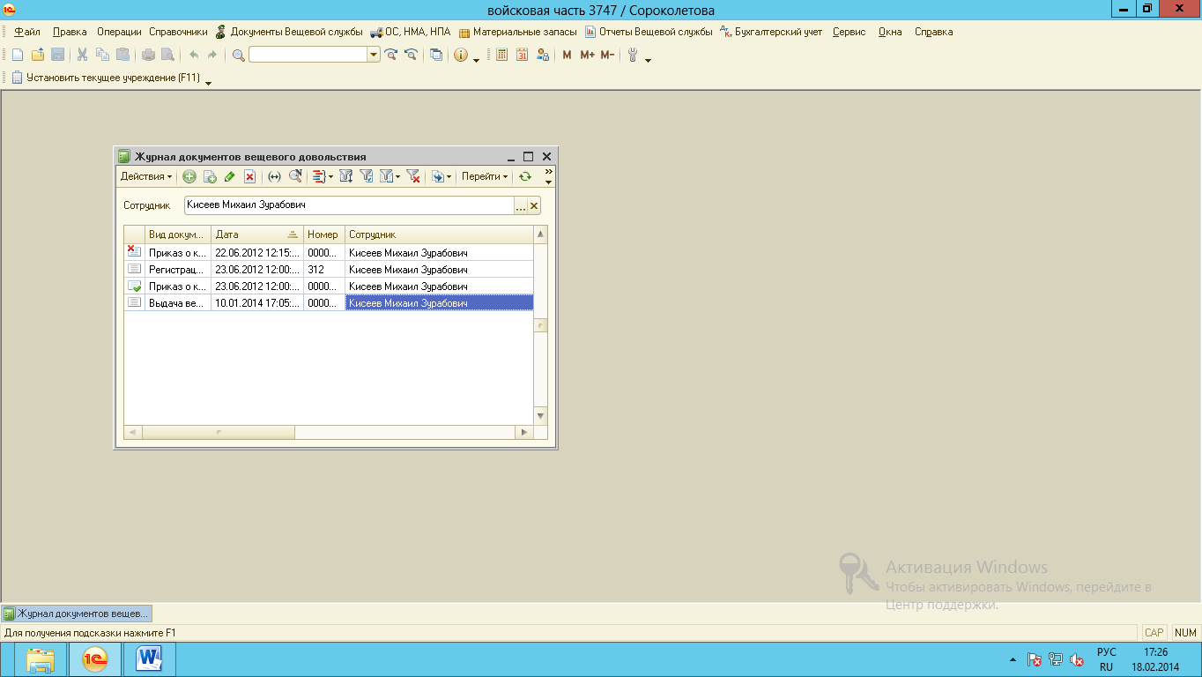
Task: Open the Действия dropdown menu
Action: pyautogui.click(x=146, y=176)
